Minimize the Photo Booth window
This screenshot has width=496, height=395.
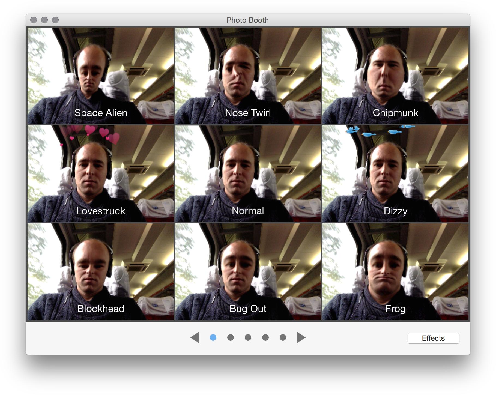click(44, 20)
